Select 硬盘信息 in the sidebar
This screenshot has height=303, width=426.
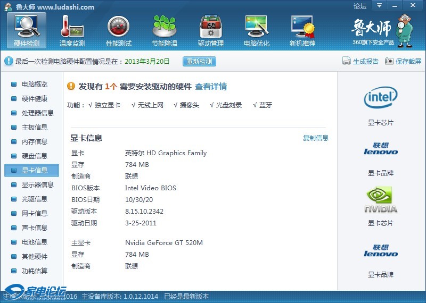[34, 156]
